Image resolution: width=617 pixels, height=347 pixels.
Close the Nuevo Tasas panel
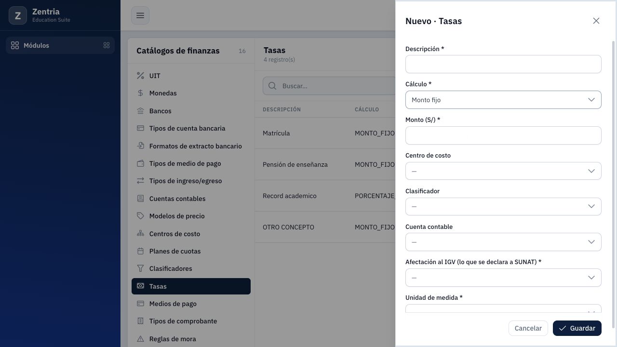(x=596, y=21)
